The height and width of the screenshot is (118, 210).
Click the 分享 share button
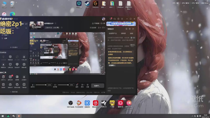(103, 23)
